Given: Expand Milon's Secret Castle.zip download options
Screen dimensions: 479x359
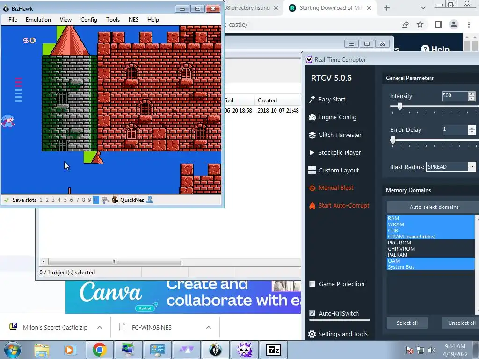Looking at the screenshot, I should click(100, 327).
